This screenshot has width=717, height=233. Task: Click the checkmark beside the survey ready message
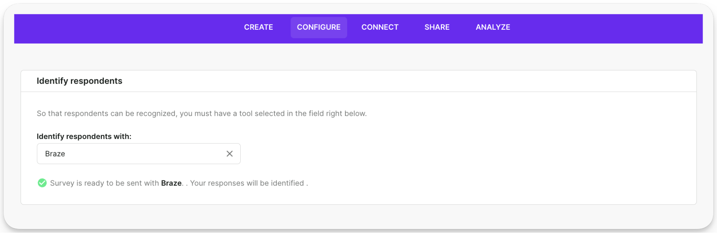42,183
